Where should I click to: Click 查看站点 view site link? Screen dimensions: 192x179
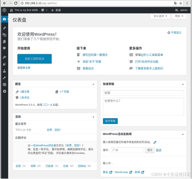[88, 68]
